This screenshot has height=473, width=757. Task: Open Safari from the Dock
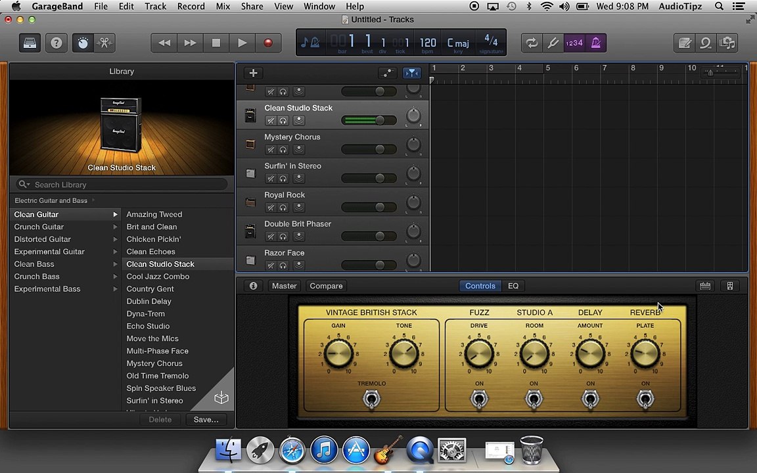(x=292, y=450)
